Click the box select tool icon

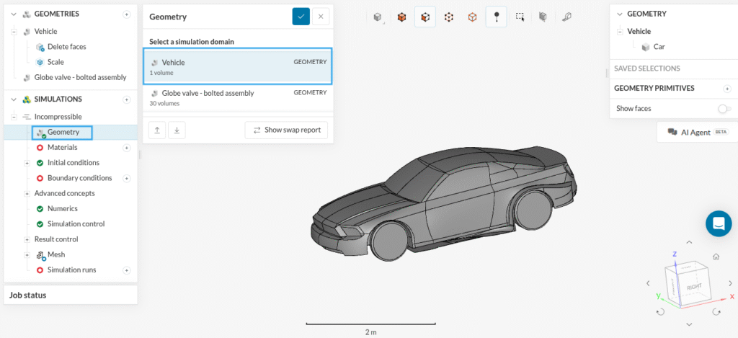520,17
